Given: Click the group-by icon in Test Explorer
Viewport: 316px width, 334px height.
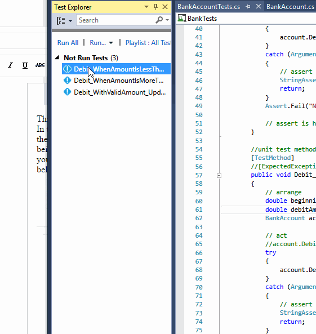Looking at the screenshot, I should [61, 21].
